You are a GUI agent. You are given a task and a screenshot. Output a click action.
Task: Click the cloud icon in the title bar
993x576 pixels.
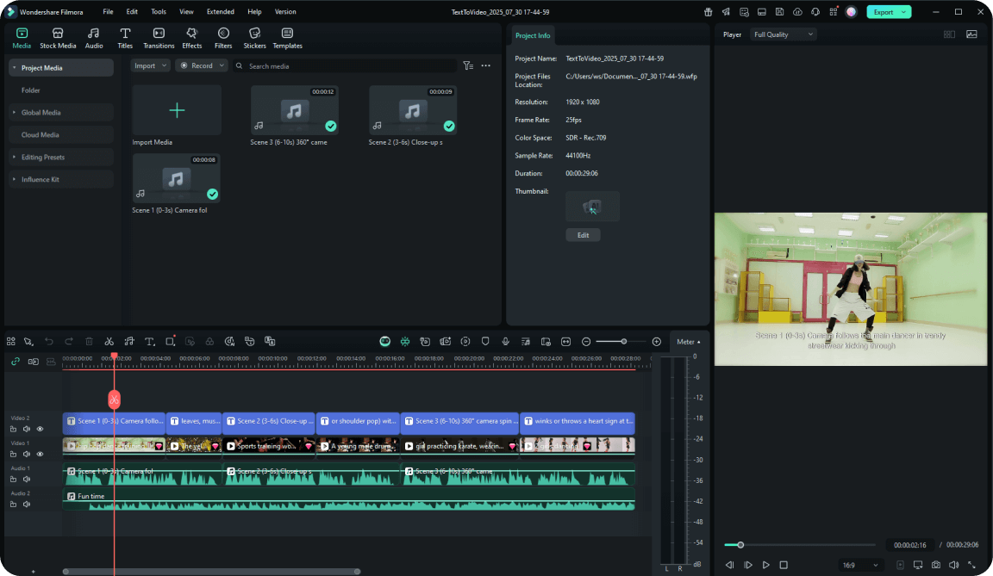coord(797,12)
